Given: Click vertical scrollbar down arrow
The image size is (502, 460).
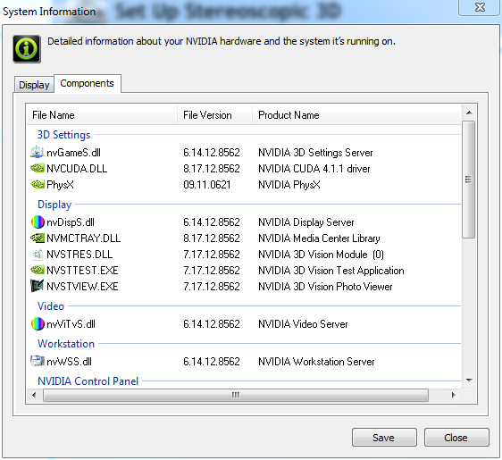Looking at the screenshot, I should [x=469, y=381].
